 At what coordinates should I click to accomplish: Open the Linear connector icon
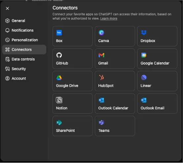(x=144, y=78)
